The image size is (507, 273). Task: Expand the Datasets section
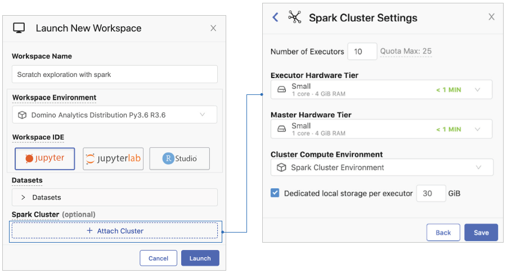[24, 197]
